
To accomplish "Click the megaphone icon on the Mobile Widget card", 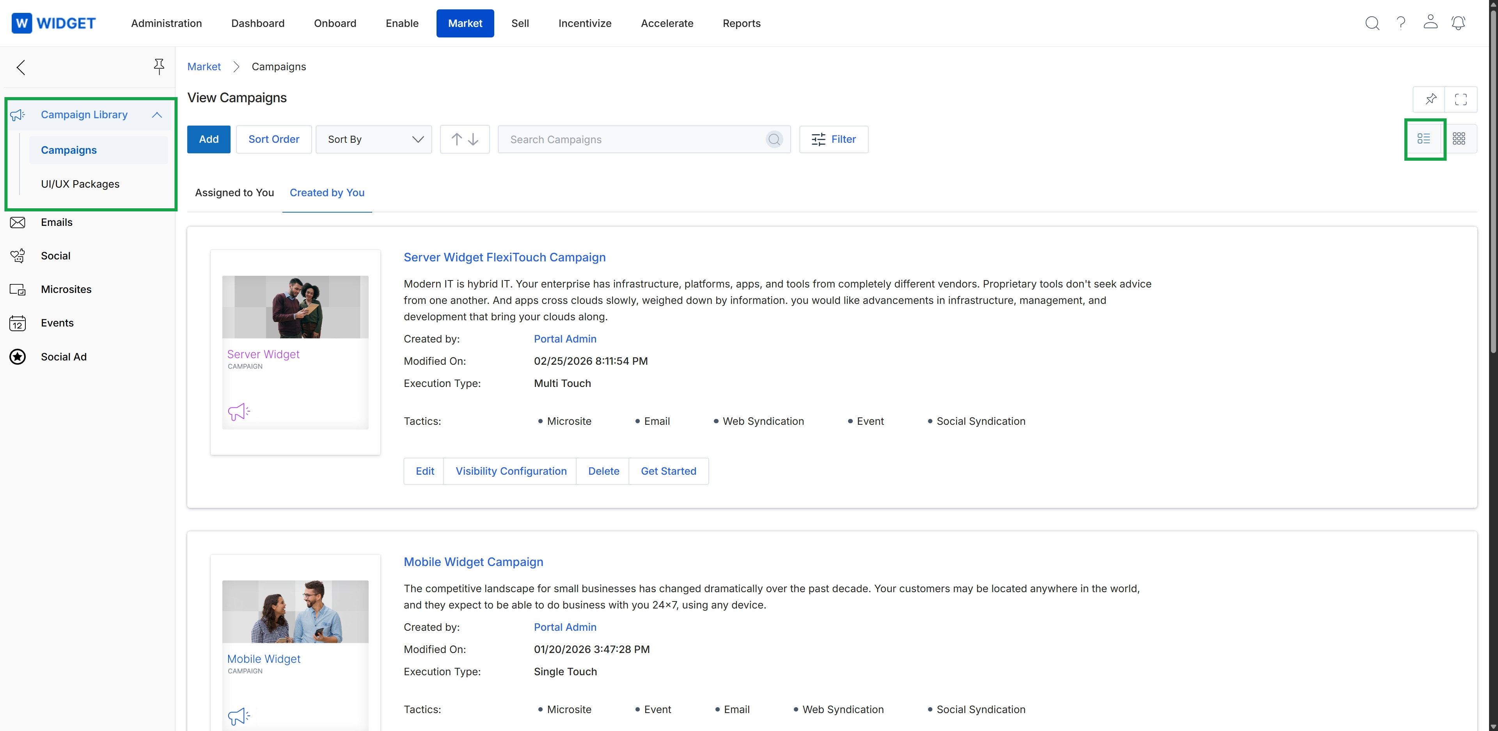I will (239, 717).
